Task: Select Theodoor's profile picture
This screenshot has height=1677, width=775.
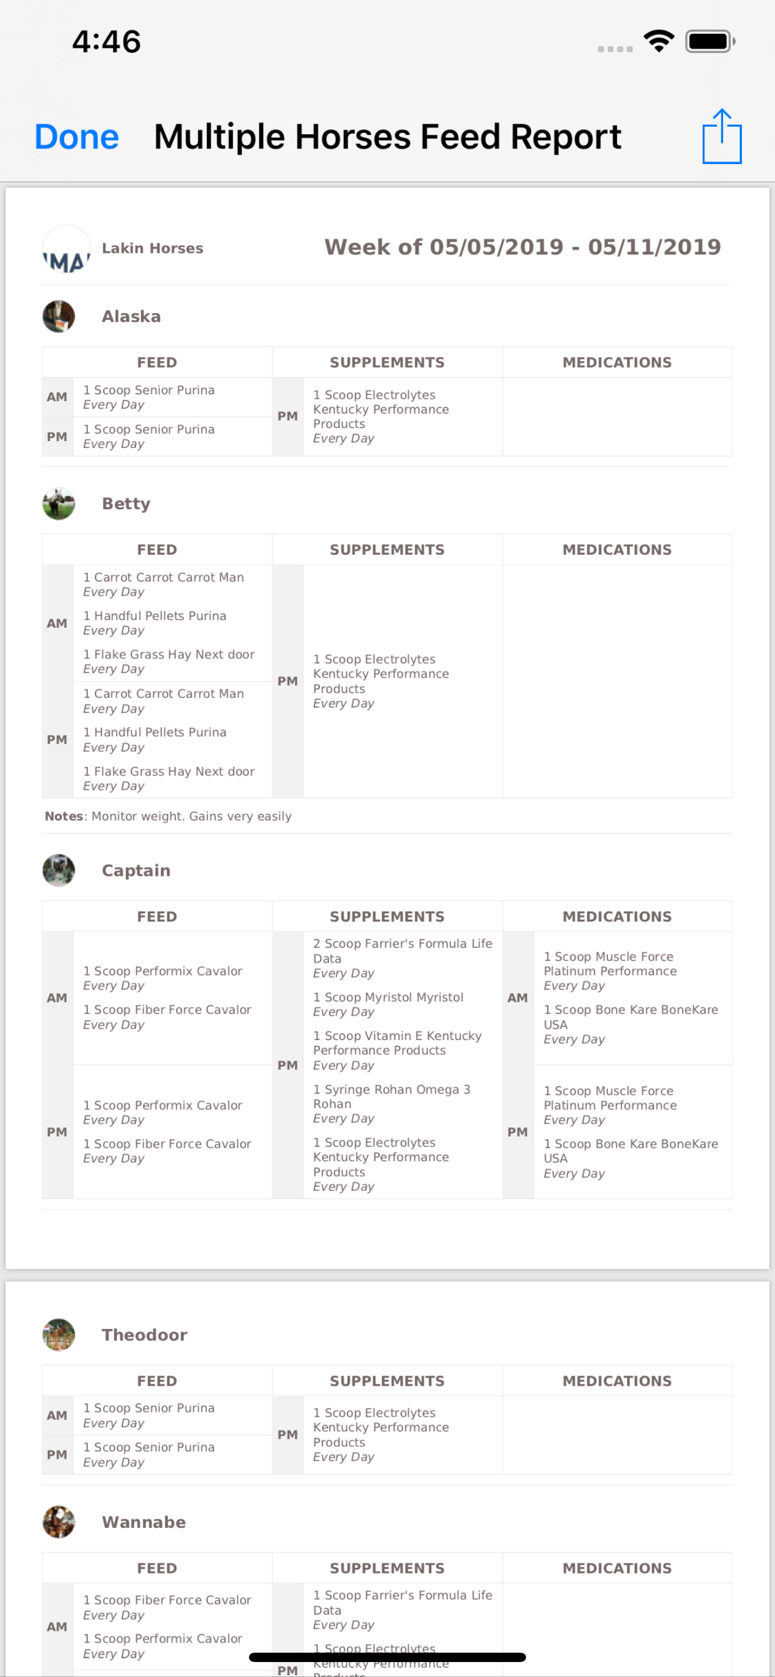Action: click(x=59, y=1334)
